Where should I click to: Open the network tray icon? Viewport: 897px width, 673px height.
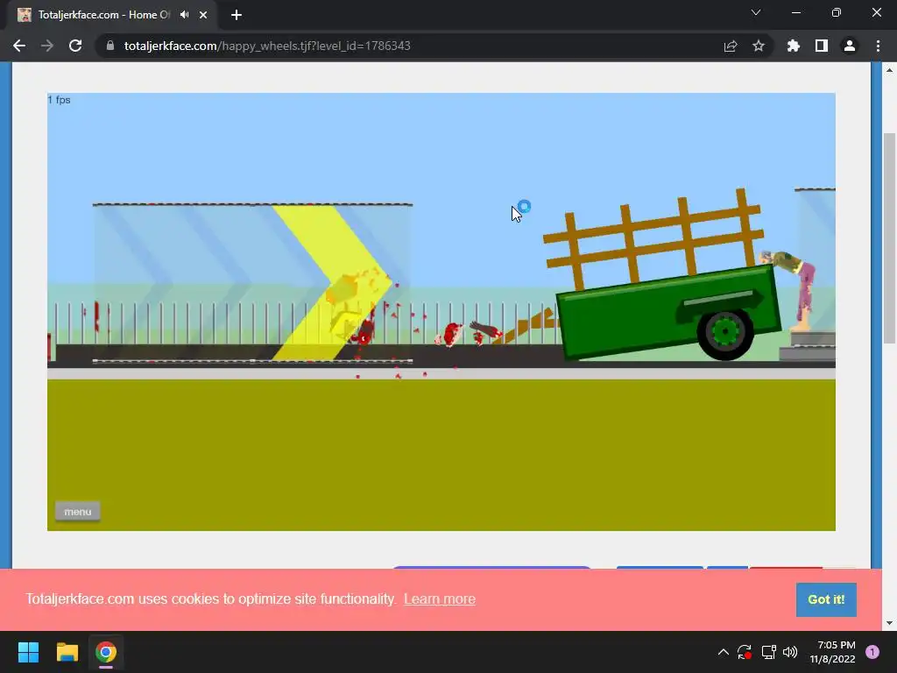coord(768,652)
